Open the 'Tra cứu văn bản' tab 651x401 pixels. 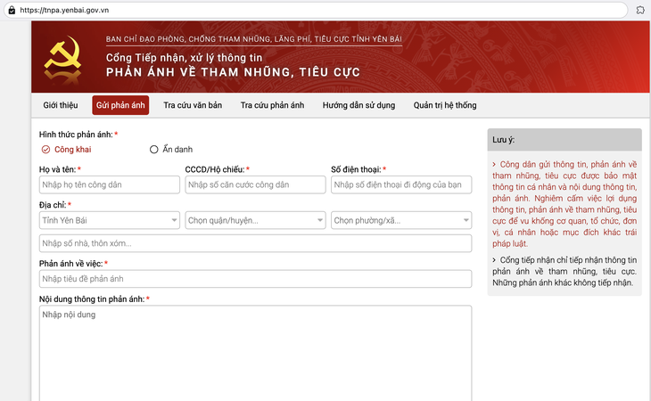pyautogui.click(x=193, y=105)
